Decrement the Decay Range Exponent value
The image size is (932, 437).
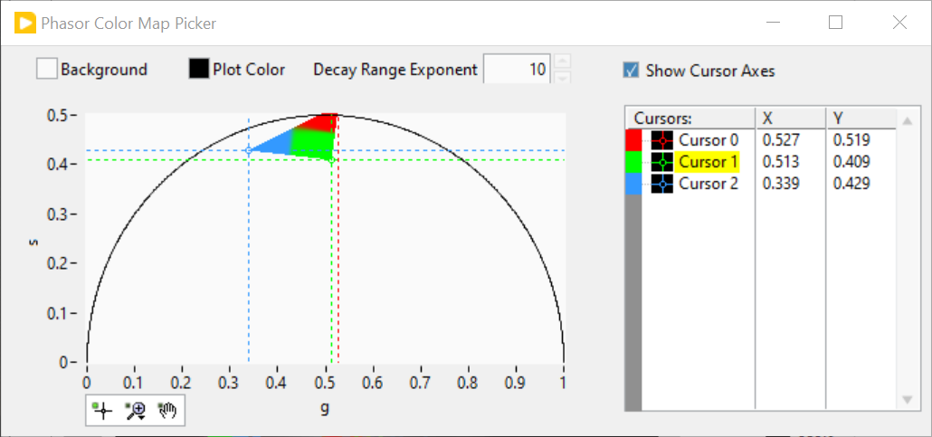click(x=562, y=77)
